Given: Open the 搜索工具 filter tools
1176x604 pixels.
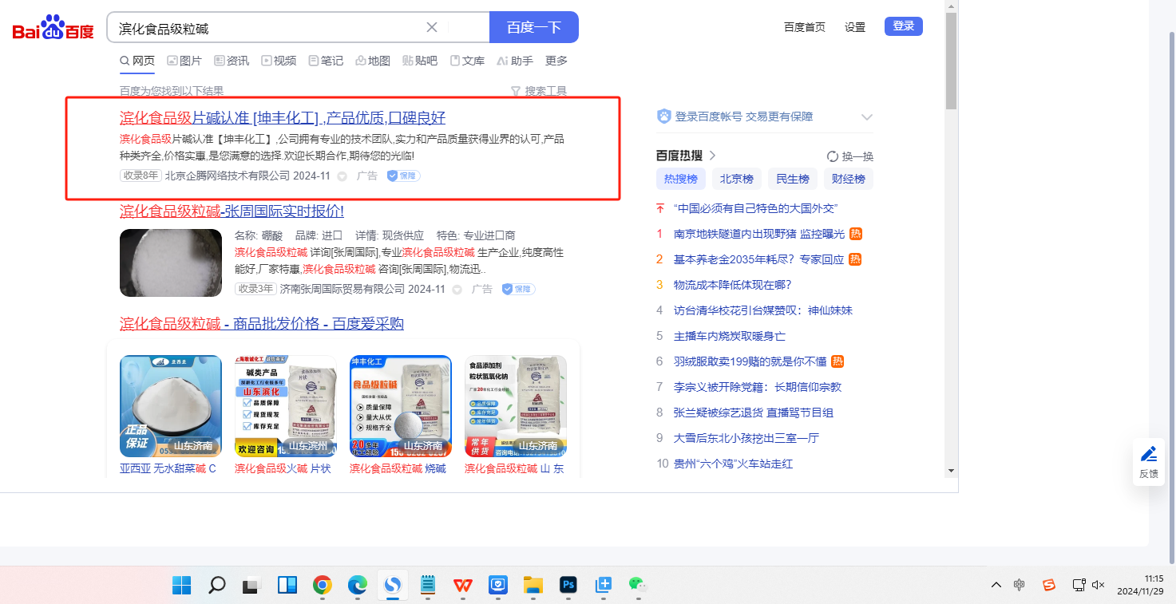Looking at the screenshot, I should click(539, 92).
